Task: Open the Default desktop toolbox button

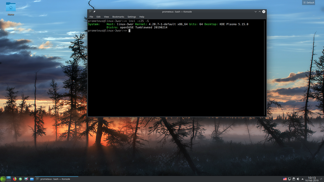Action: pos(309,3)
